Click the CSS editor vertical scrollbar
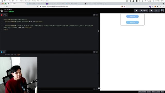The width and height of the screenshot is (165, 93). point(98,67)
